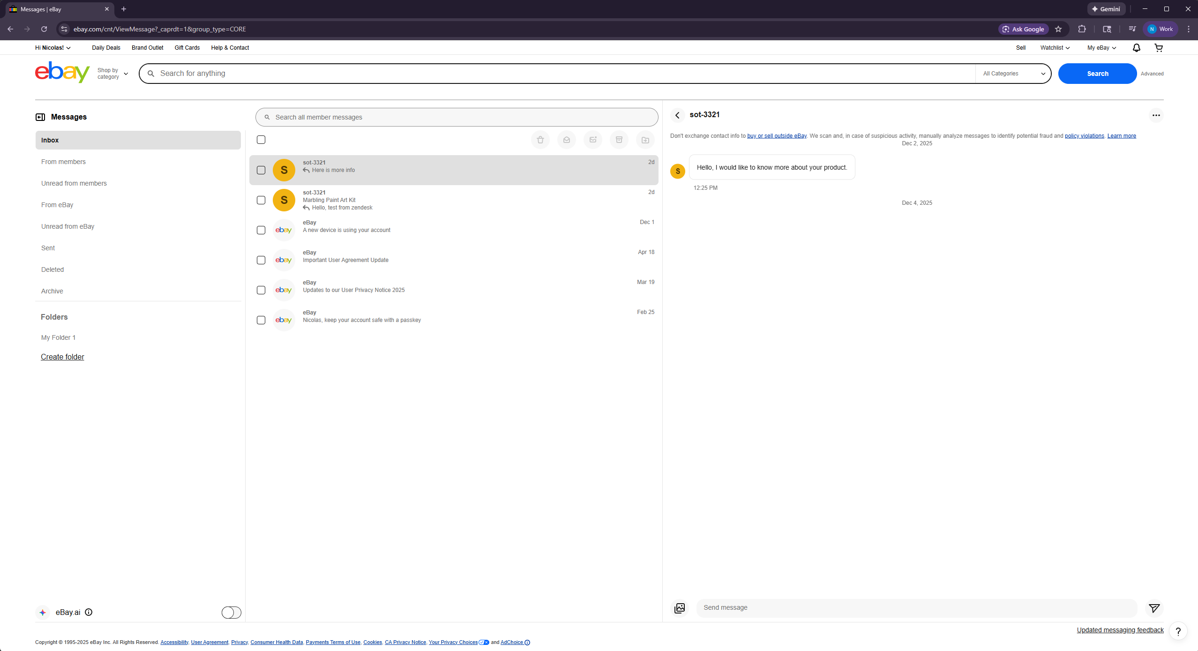Expand the All Categories dropdown
The width and height of the screenshot is (1198, 651).
click(1013, 74)
